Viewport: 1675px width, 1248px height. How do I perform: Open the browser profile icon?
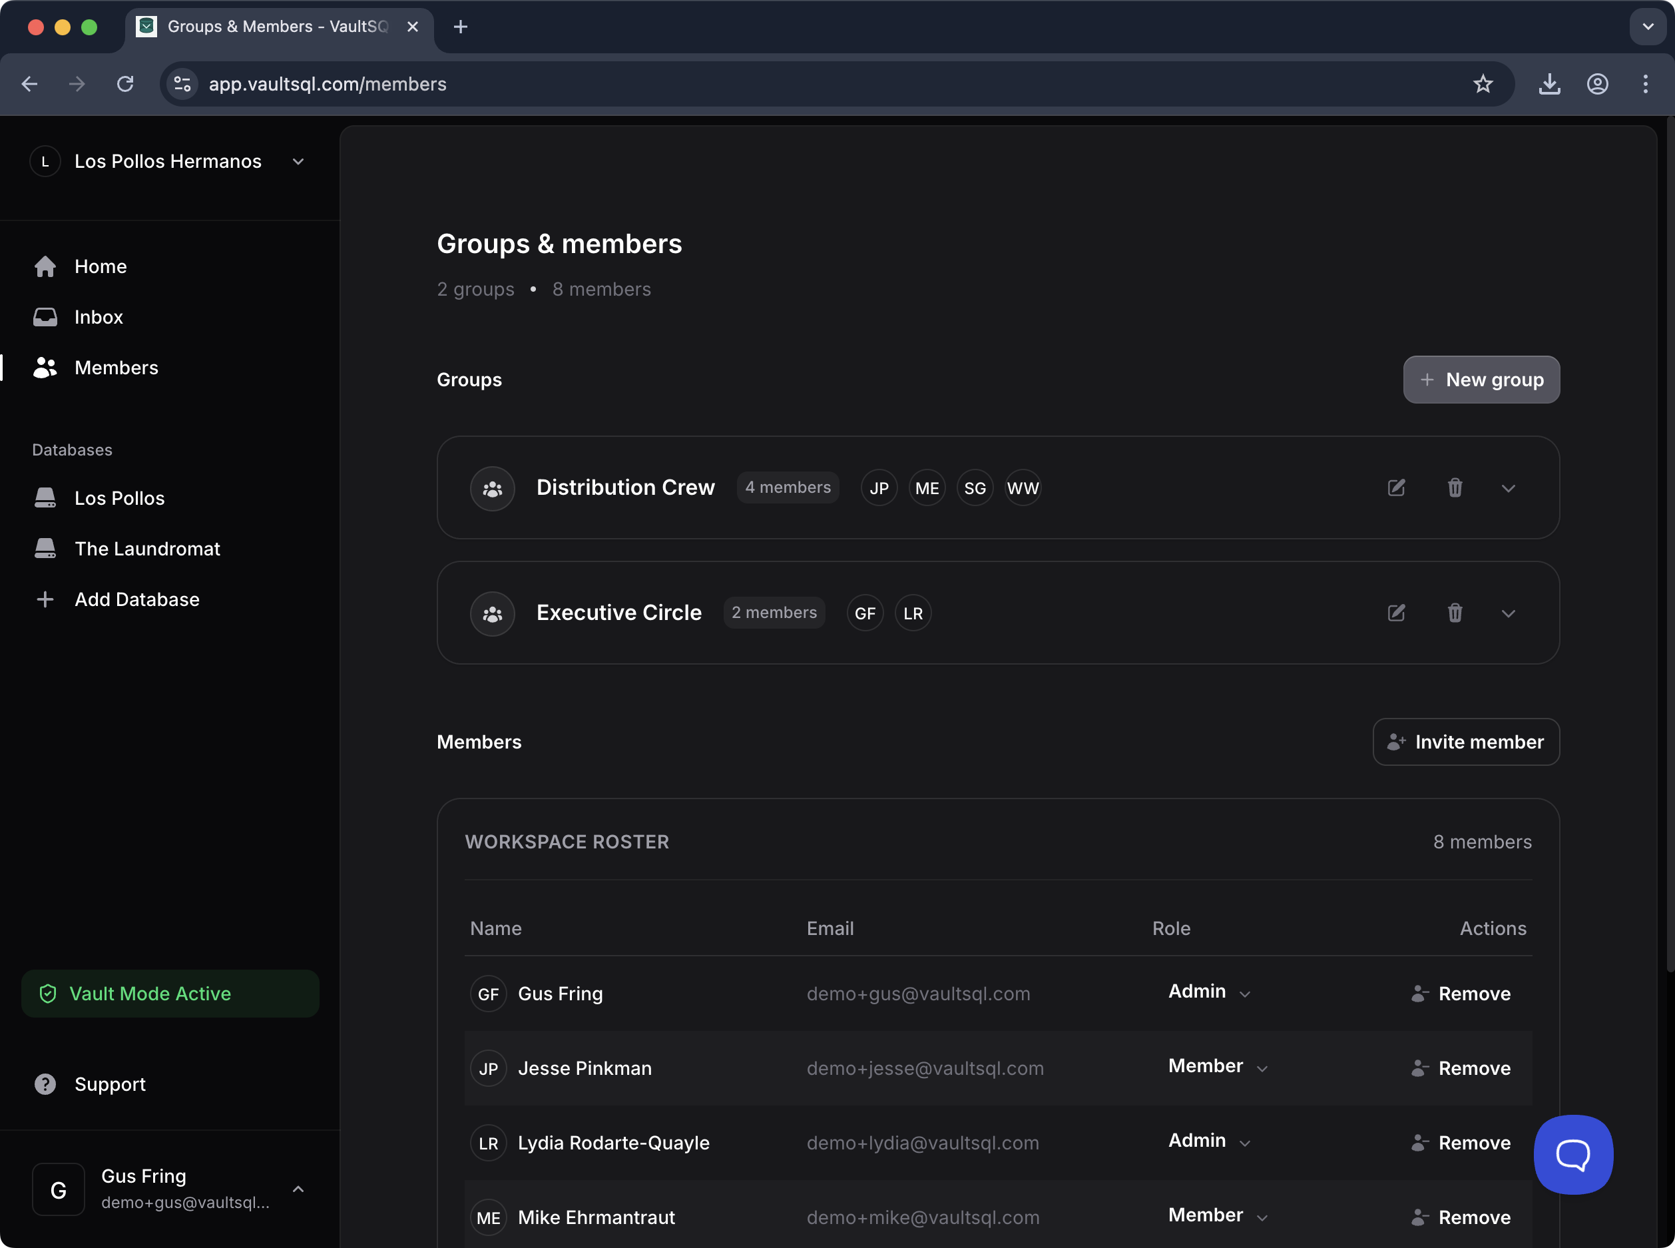point(1597,84)
